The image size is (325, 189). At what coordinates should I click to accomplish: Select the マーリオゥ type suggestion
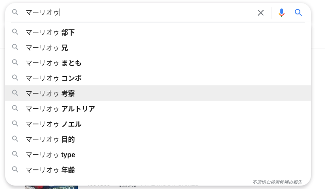51,155
